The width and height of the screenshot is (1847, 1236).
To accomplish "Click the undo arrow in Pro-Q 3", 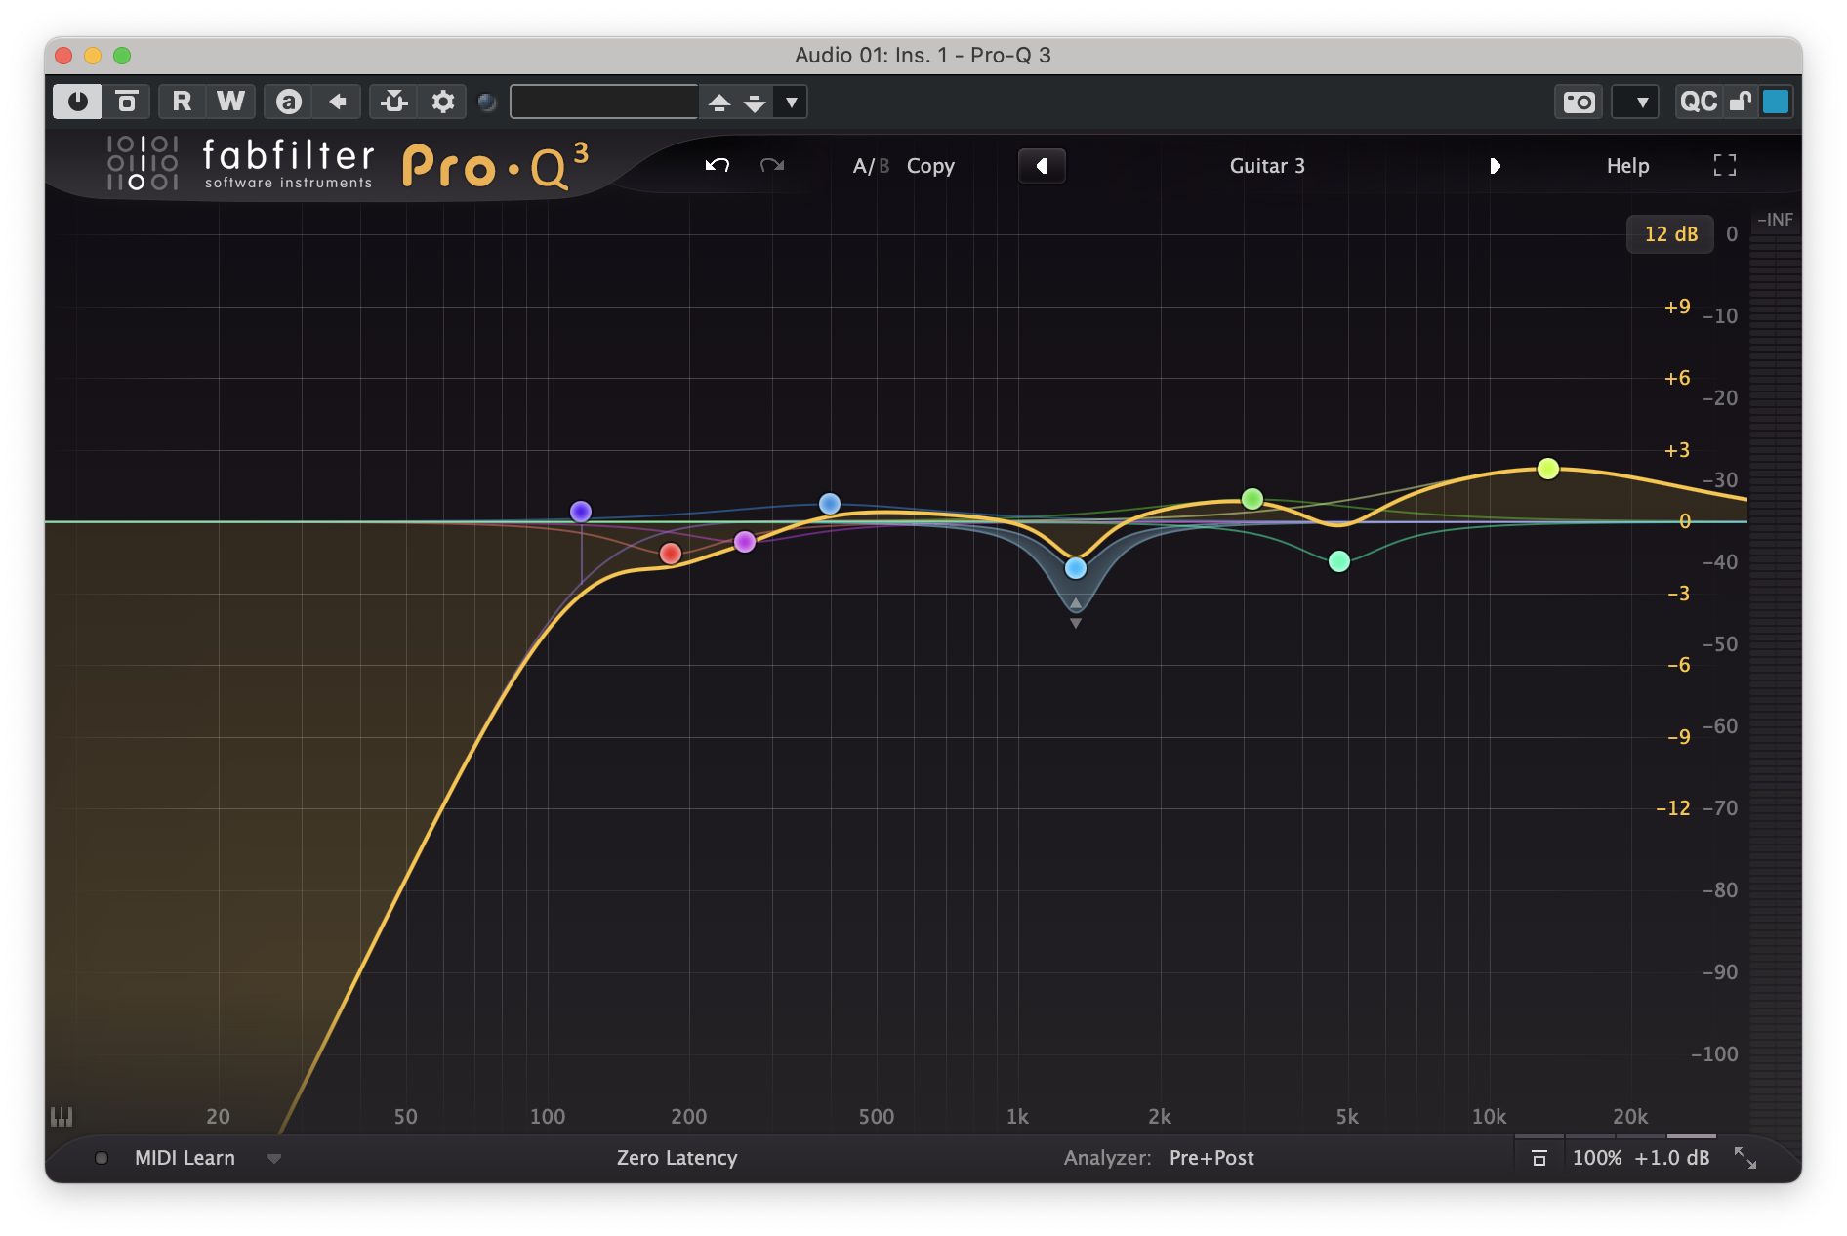I will pyautogui.click(x=717, y=165).
